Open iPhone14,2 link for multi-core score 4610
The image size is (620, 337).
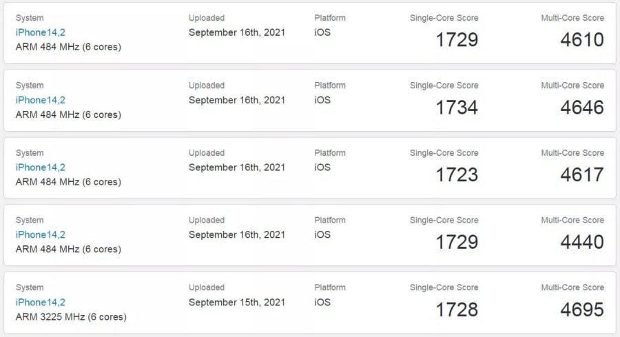(x=40, y=32)
